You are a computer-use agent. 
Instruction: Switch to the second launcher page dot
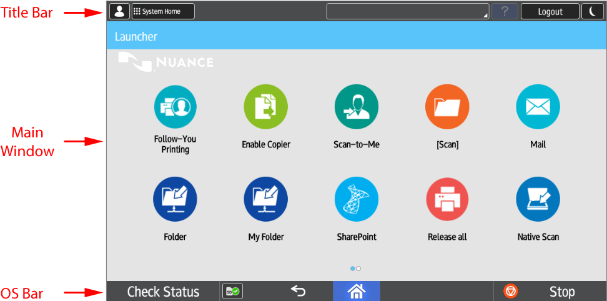tap(358, 269)
